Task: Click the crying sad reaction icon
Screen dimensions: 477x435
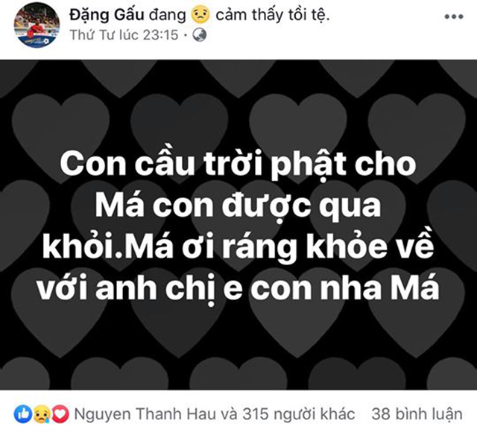Action: point(42,414)
